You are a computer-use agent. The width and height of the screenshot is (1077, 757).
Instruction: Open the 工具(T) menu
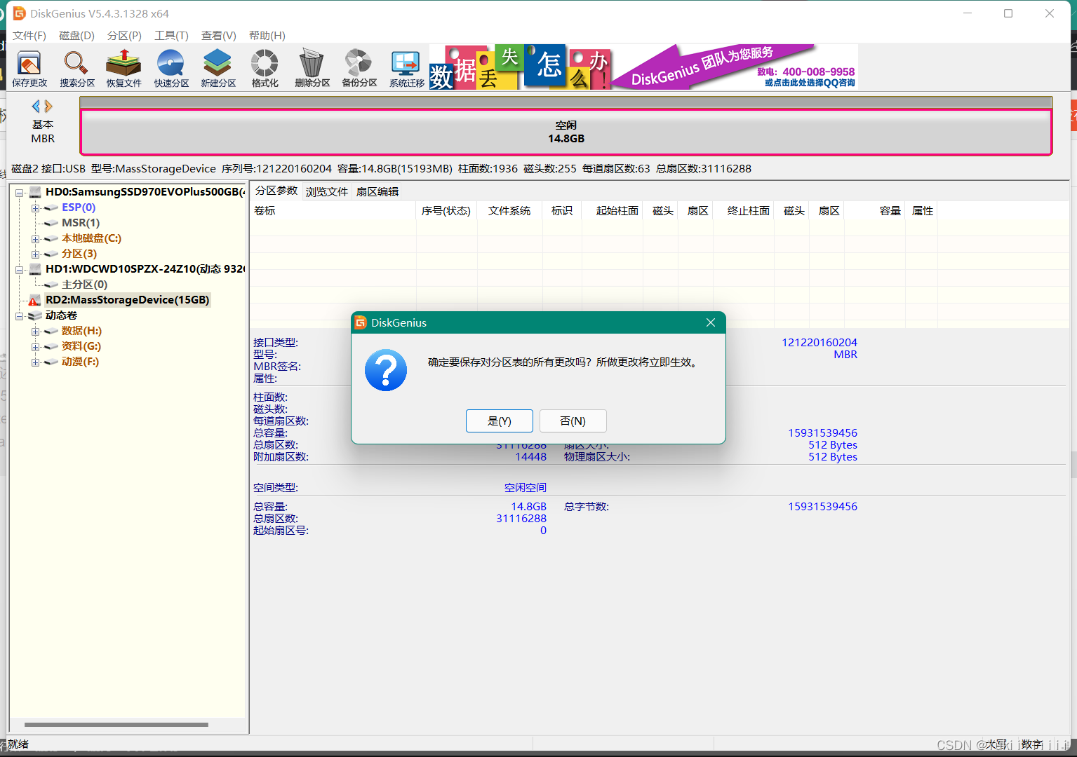[x=171, y=36]
